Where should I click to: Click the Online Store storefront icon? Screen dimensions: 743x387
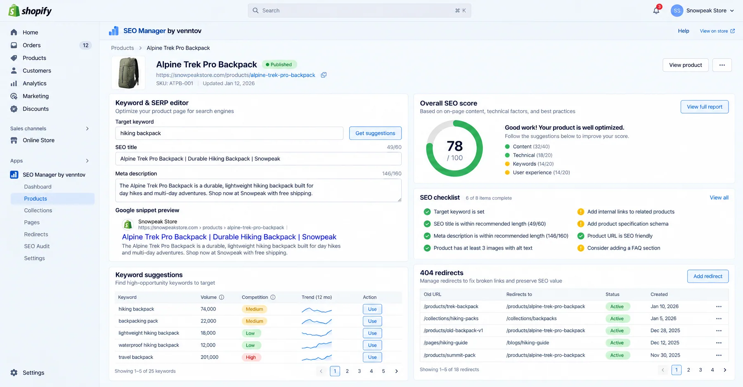click(x=14, y=140)
